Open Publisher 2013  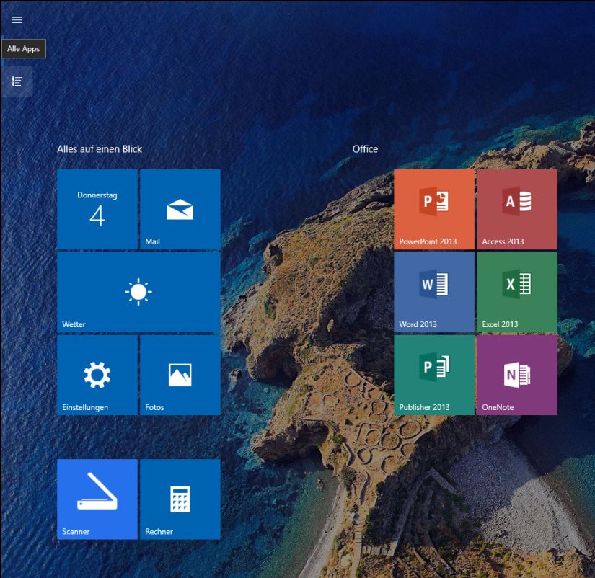point(434,375)
